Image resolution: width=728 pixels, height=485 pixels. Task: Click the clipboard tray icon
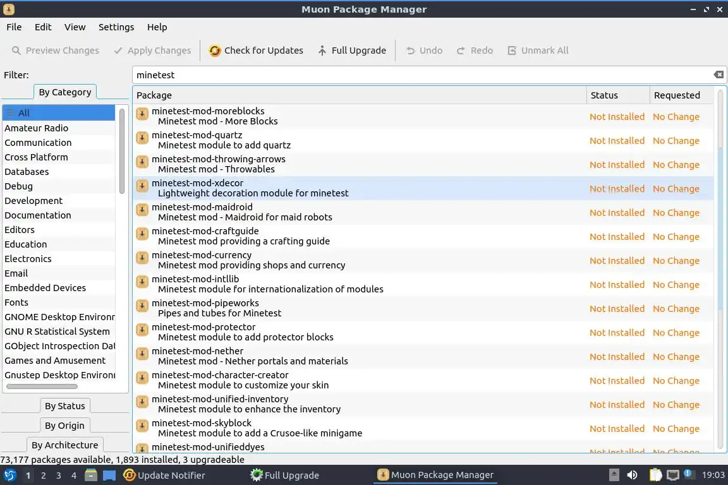click(655, 476)
